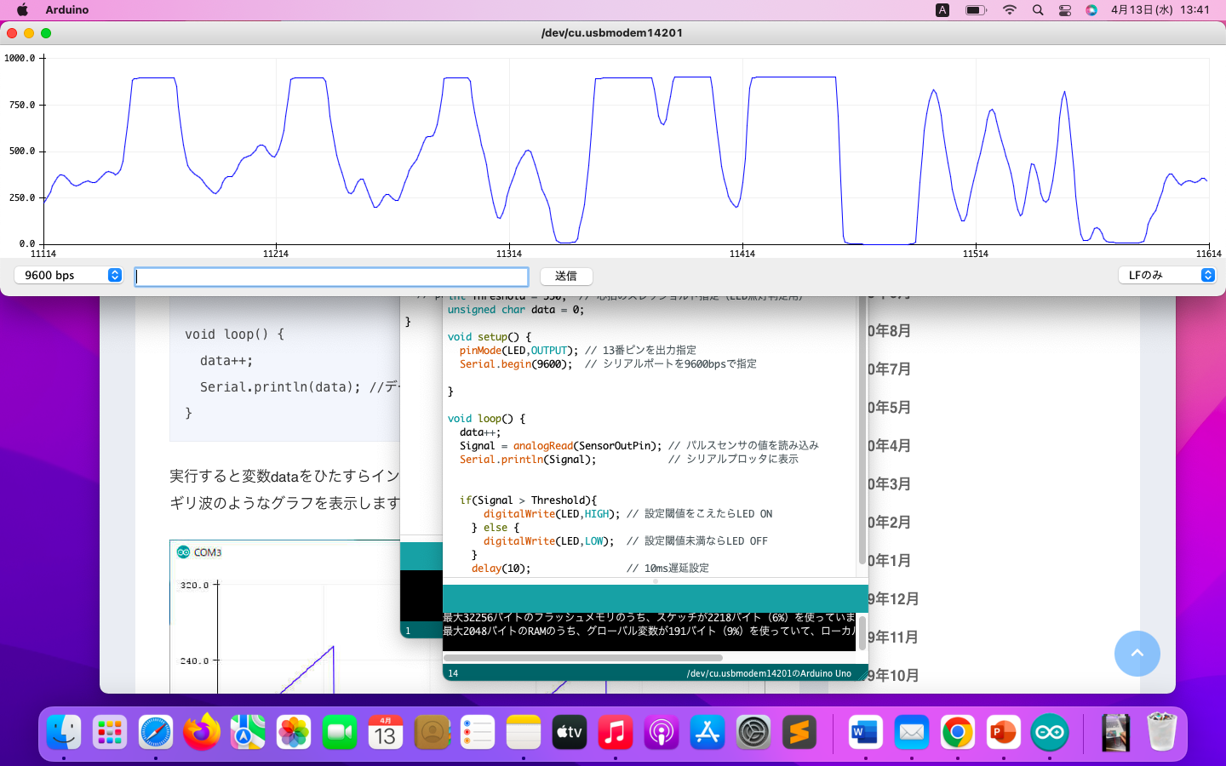The width and height of the screenshot is (1226, 766).
Task: Open the 9600 bps baud rate dropdown
Action: click(69, 275)
